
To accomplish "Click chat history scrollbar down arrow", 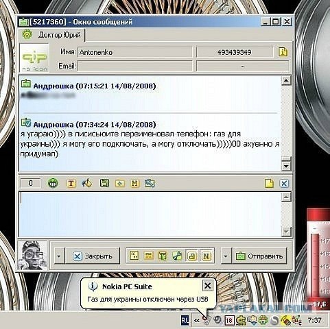I will (286, 166).
